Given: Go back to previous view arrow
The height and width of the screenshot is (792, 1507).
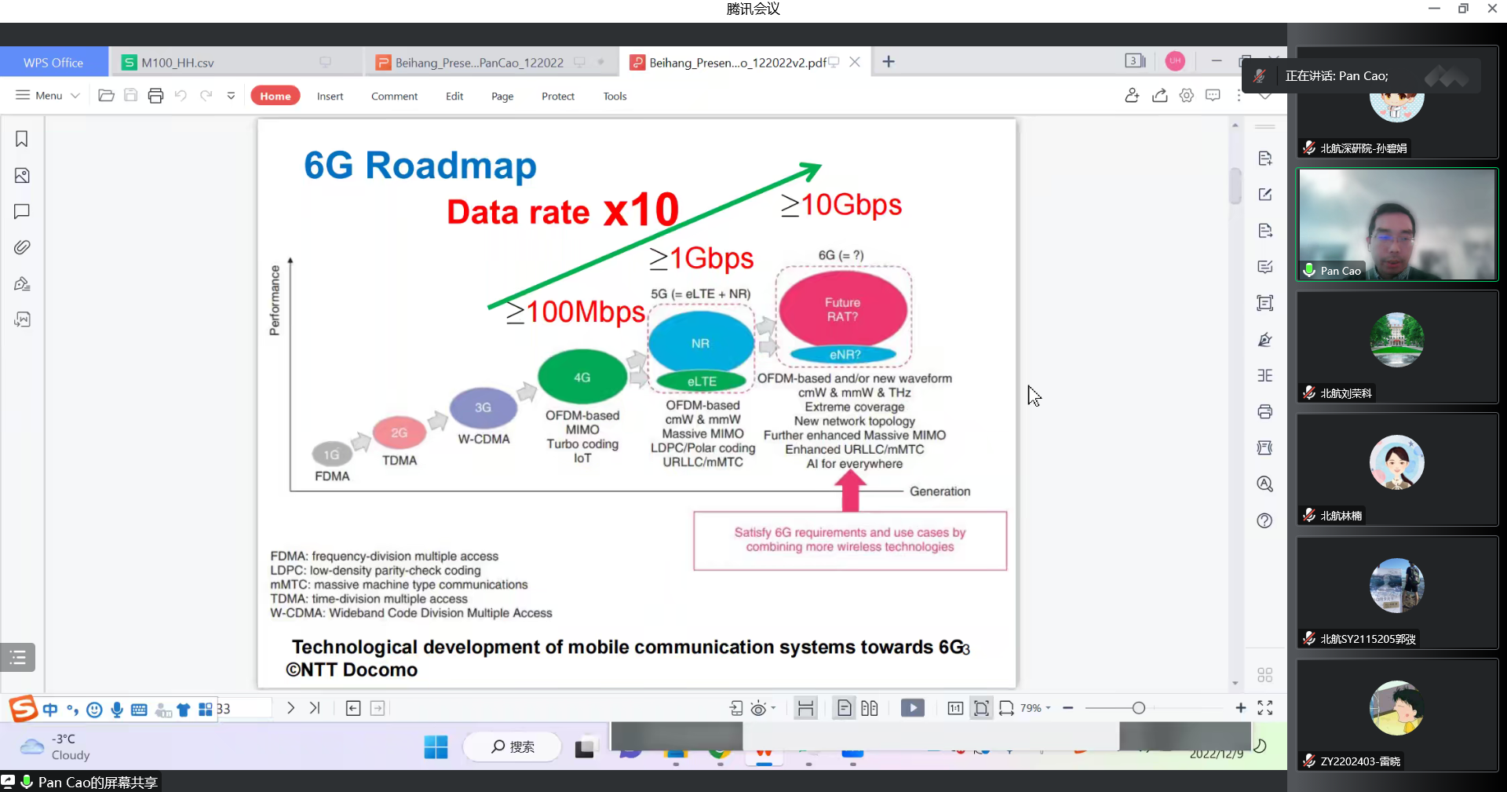Looking at the screenshot, I should point(353,708).
